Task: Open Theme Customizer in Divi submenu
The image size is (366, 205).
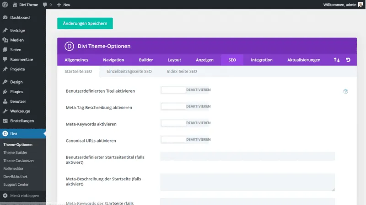Action: 19,161
